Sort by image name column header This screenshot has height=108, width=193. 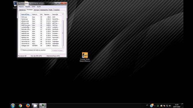tap(26, 14)
